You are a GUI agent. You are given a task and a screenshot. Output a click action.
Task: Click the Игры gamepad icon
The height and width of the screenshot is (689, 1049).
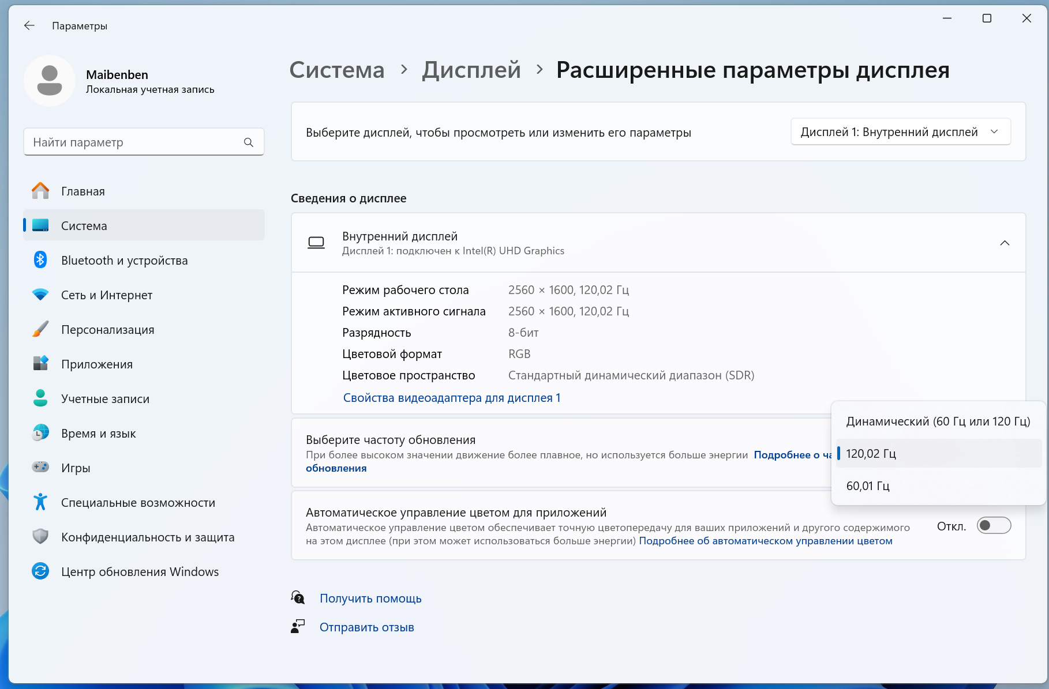click(40, 467)
